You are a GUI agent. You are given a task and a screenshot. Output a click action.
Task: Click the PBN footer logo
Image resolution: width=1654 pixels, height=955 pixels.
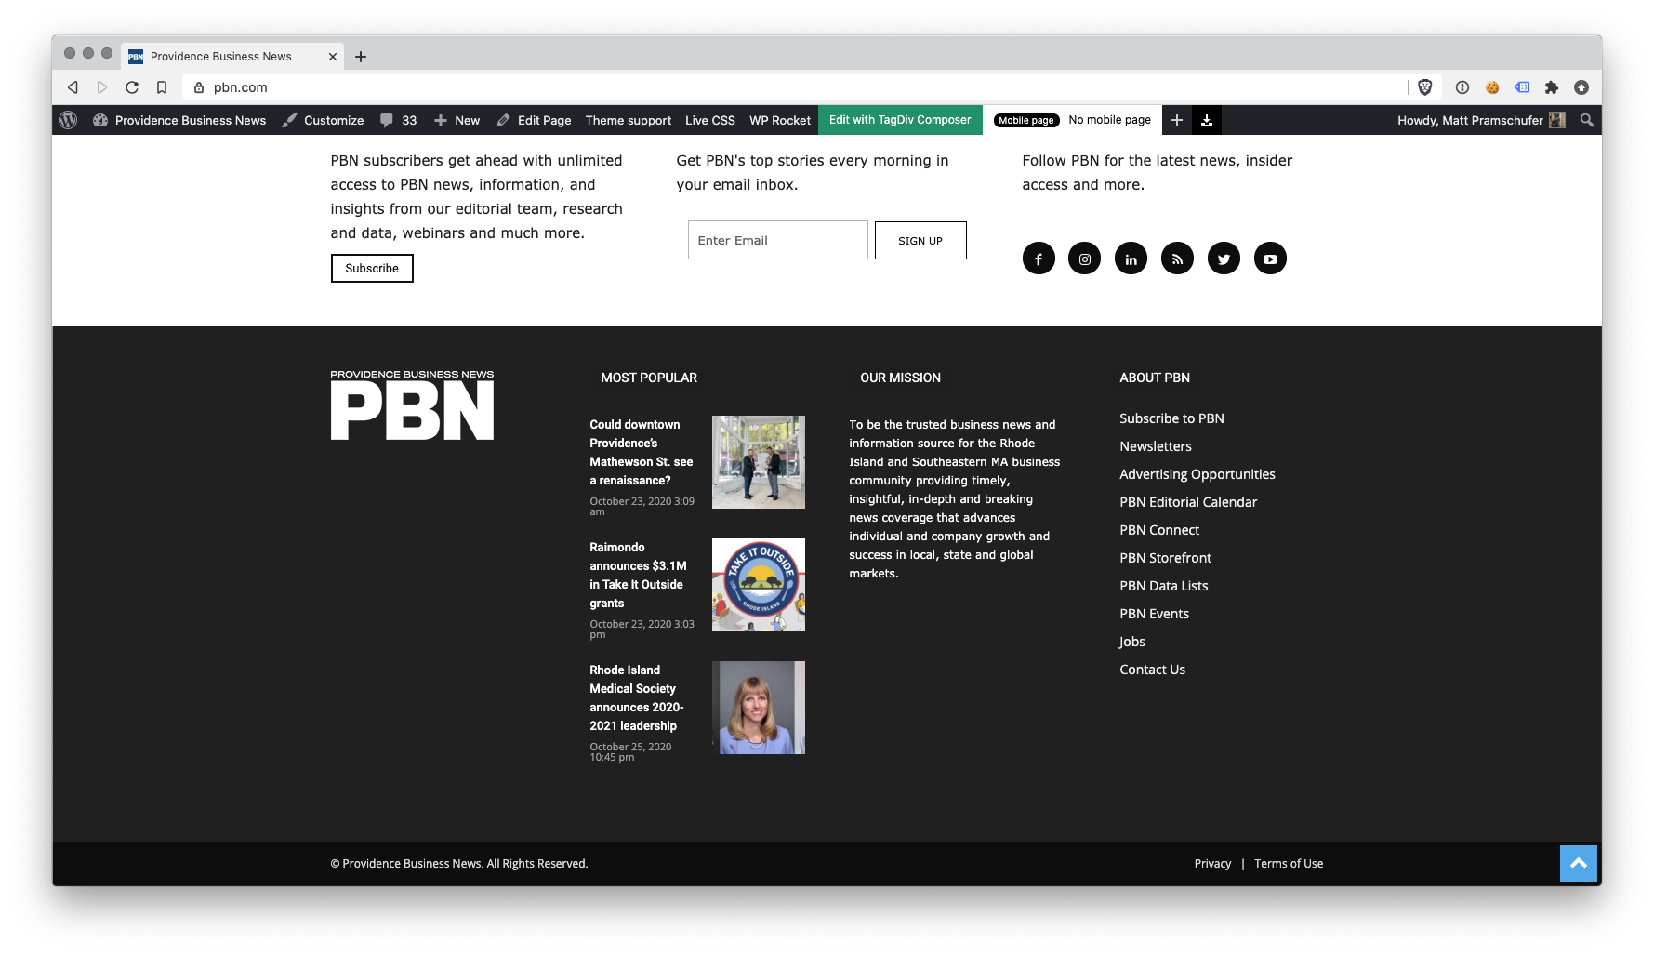click(412, 405)
